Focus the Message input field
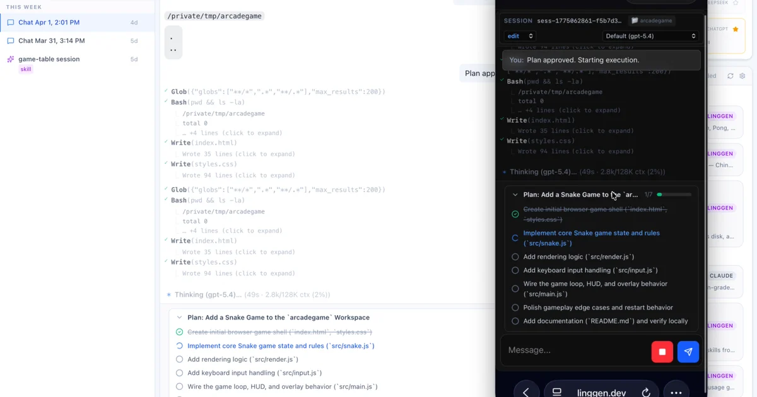 point(574,350)
